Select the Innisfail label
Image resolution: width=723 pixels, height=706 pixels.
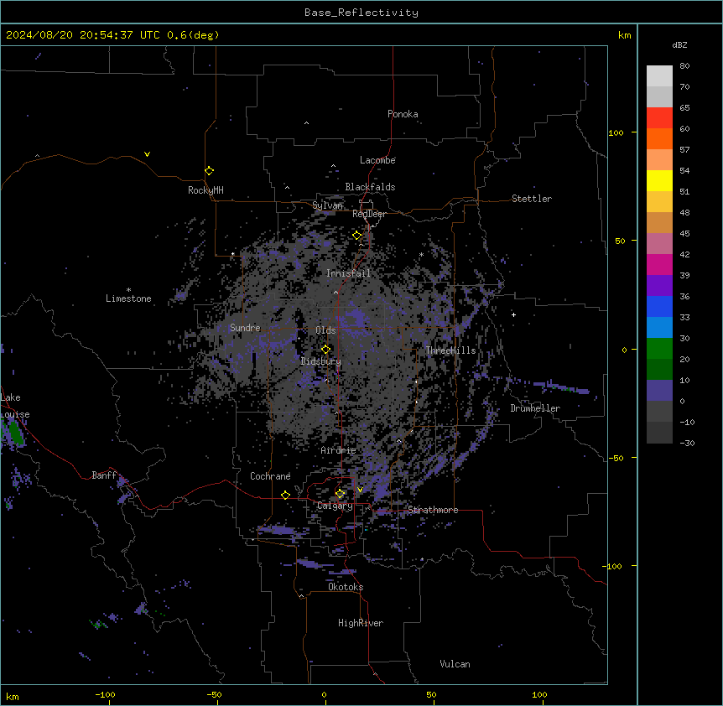pyautogui.click(x=348, y=273)
